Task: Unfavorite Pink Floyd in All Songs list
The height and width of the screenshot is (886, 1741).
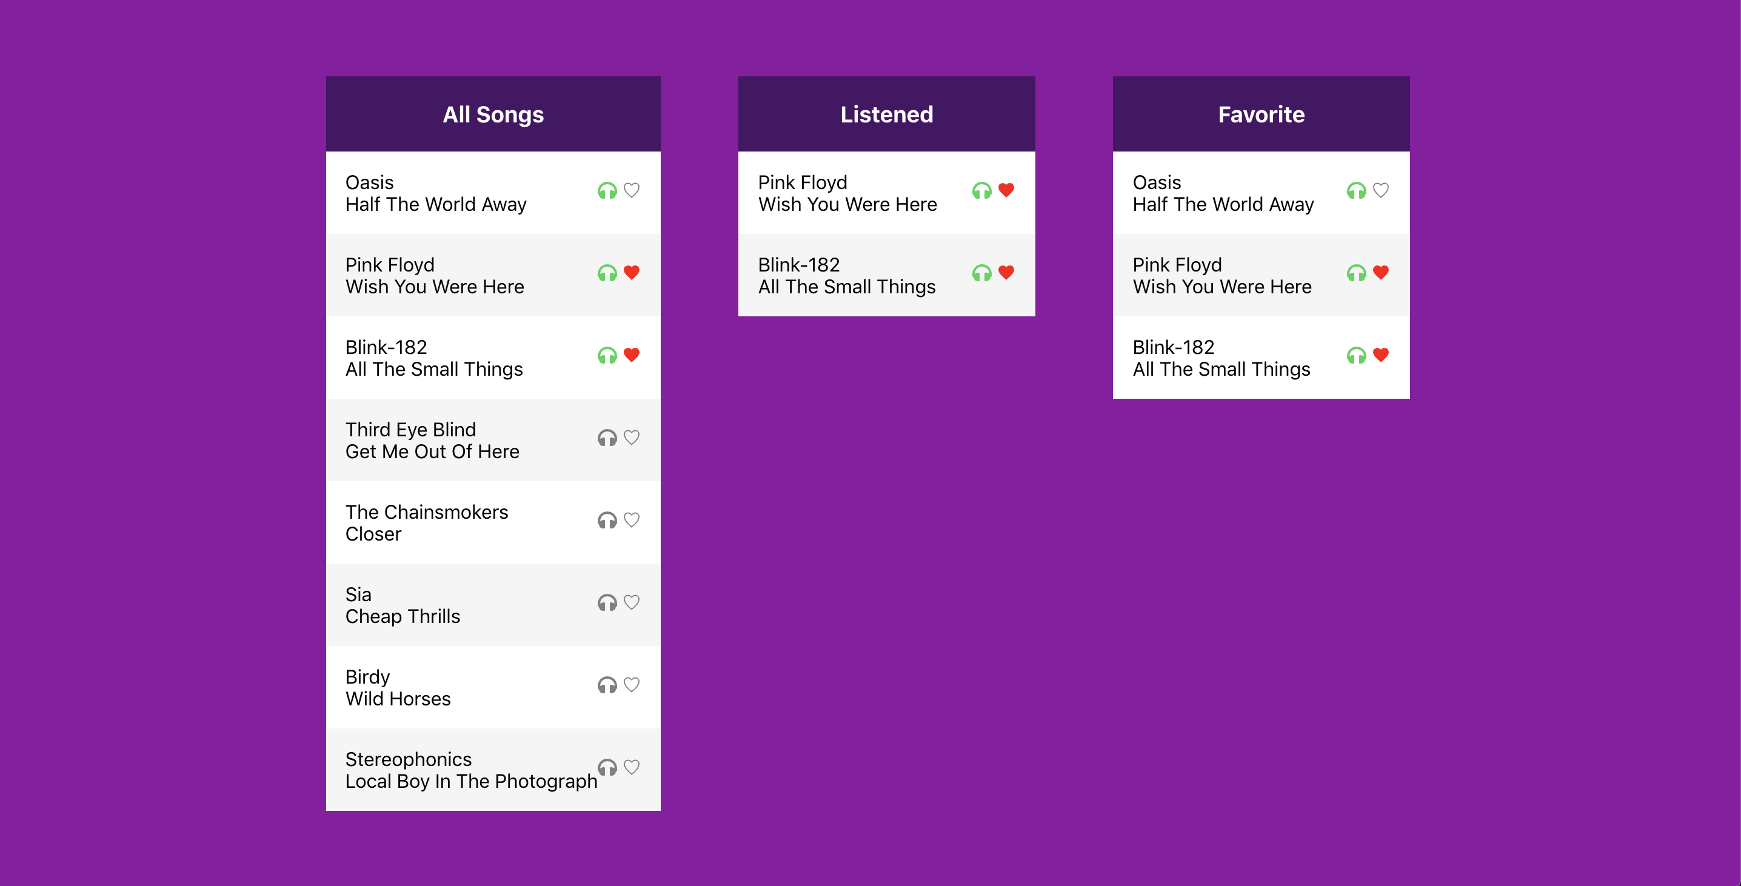Action: tap(631, 273)
